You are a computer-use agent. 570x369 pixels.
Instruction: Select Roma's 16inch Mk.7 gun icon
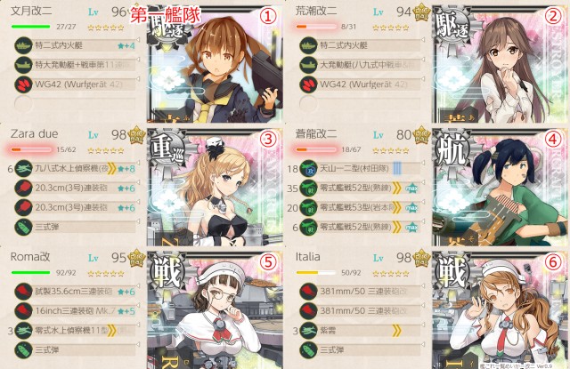23,311
